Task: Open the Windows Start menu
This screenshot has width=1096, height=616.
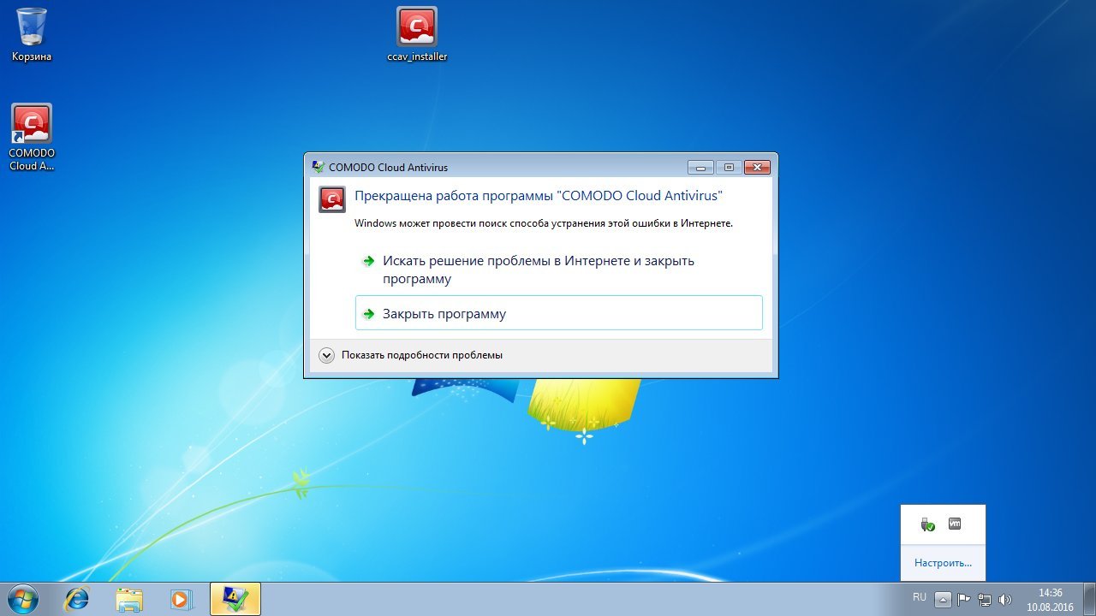Action: [x=22, y=599]
